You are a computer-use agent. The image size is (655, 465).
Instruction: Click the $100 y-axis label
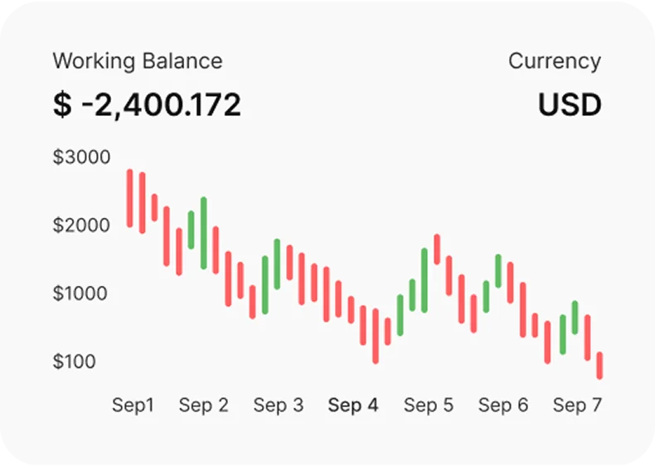[75, 361]
